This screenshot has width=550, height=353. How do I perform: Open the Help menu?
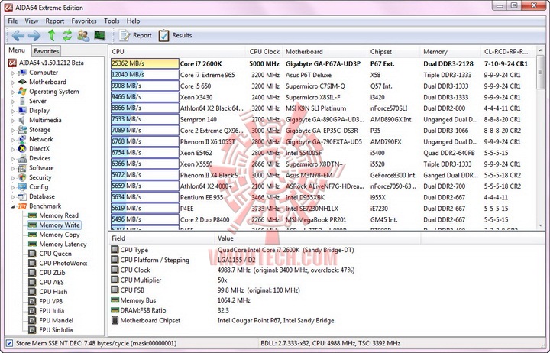point(133,21)
